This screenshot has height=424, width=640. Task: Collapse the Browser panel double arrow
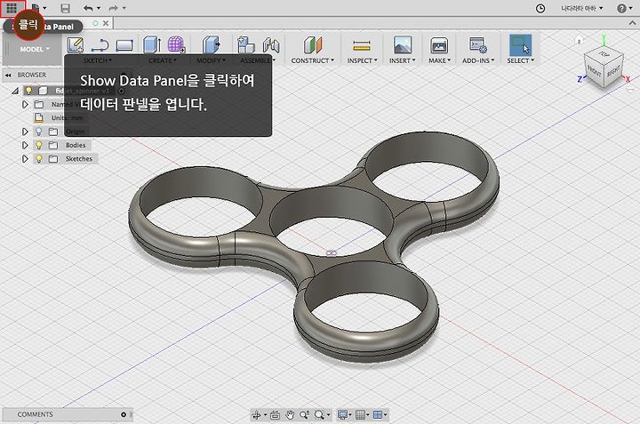[x=8, y=75]
